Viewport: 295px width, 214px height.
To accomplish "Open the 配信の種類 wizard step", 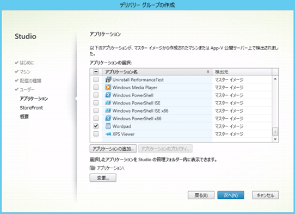I will pos(30,81).
